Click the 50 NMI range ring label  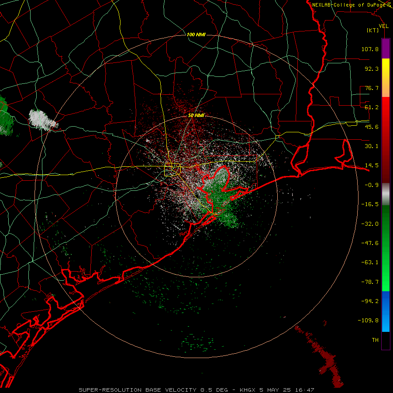click(x=196, y=115)
